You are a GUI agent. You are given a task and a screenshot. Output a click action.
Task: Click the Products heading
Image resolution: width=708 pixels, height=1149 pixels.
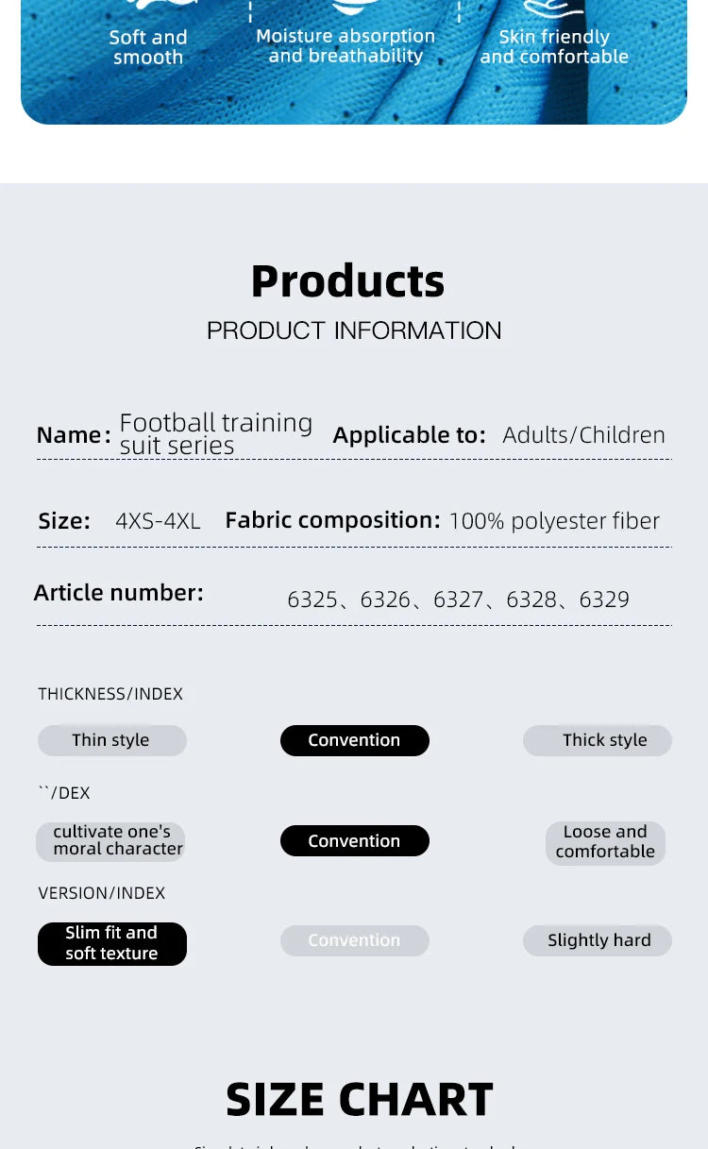click(x=347, y=281)
